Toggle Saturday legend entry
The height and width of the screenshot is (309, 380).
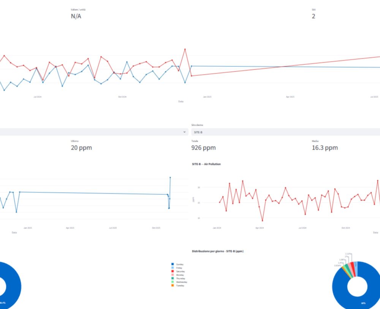pyautogui.click(x=180, y=271)
